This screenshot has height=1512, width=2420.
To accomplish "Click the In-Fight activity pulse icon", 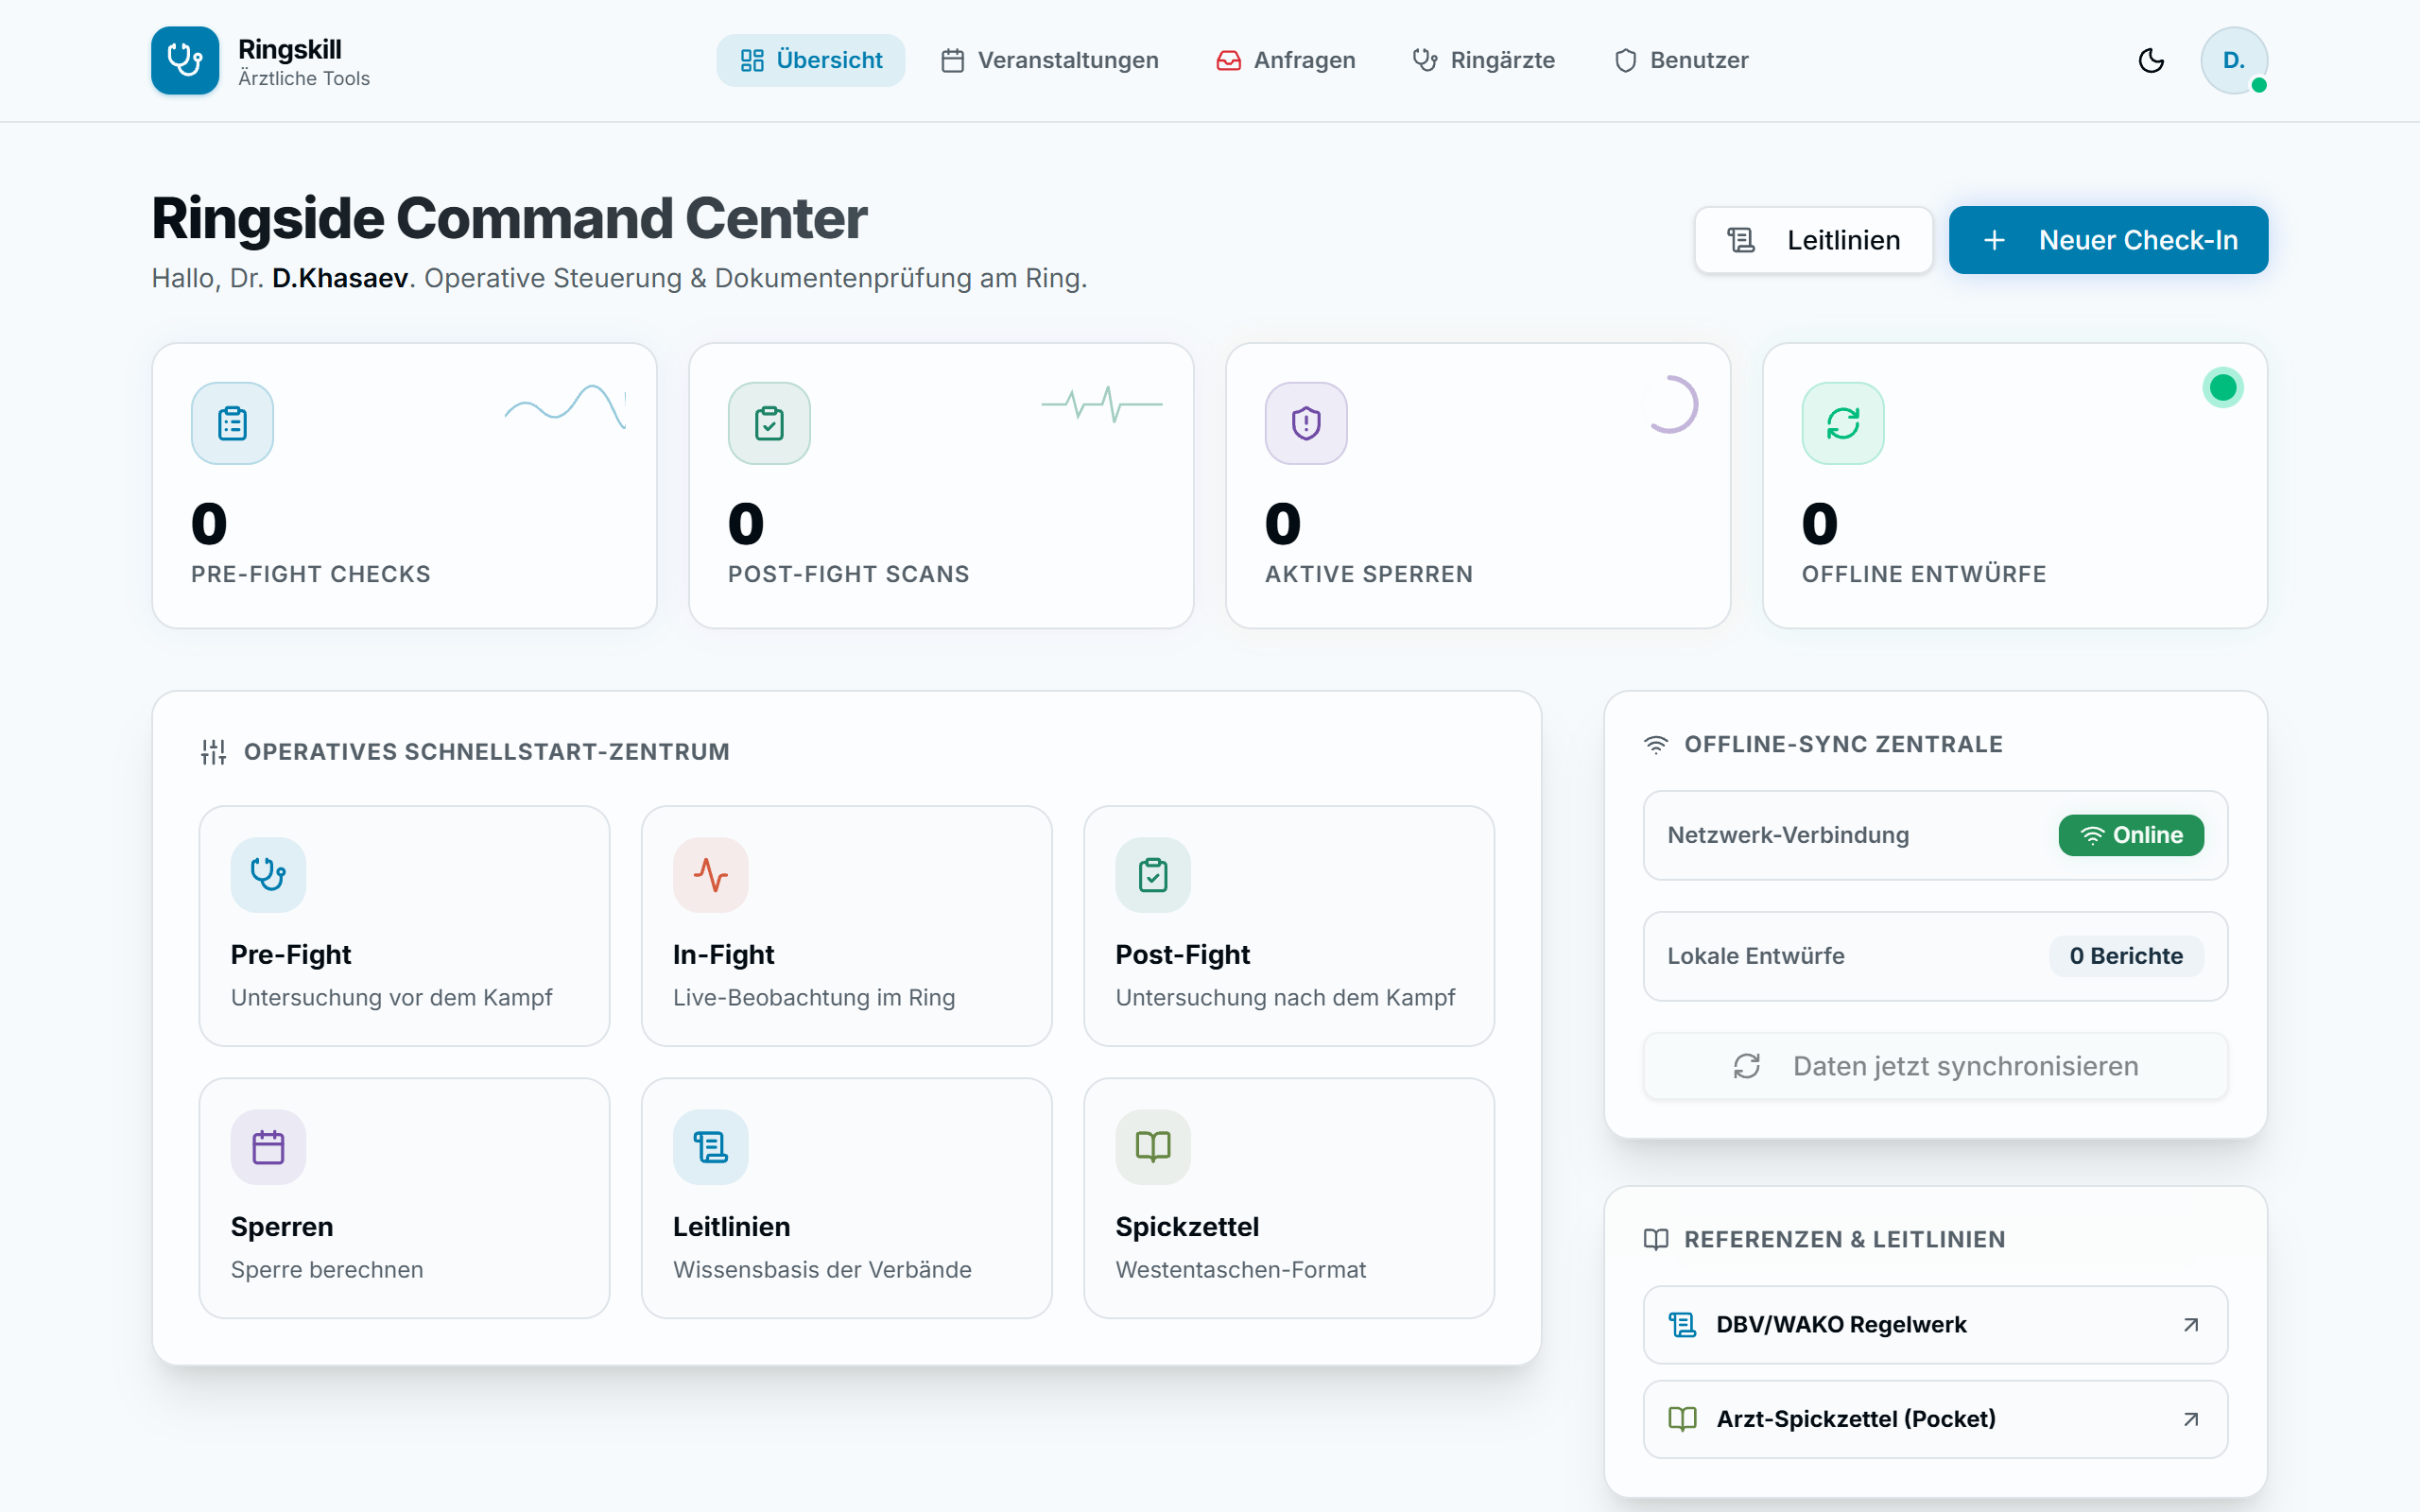I will (710, 875).
